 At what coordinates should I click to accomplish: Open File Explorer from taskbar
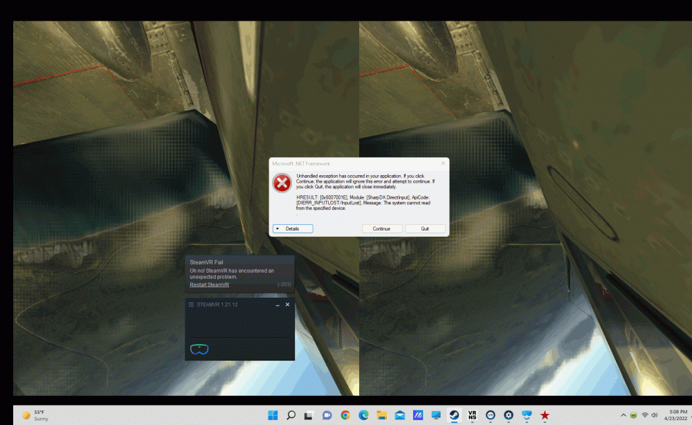(381, 415)
